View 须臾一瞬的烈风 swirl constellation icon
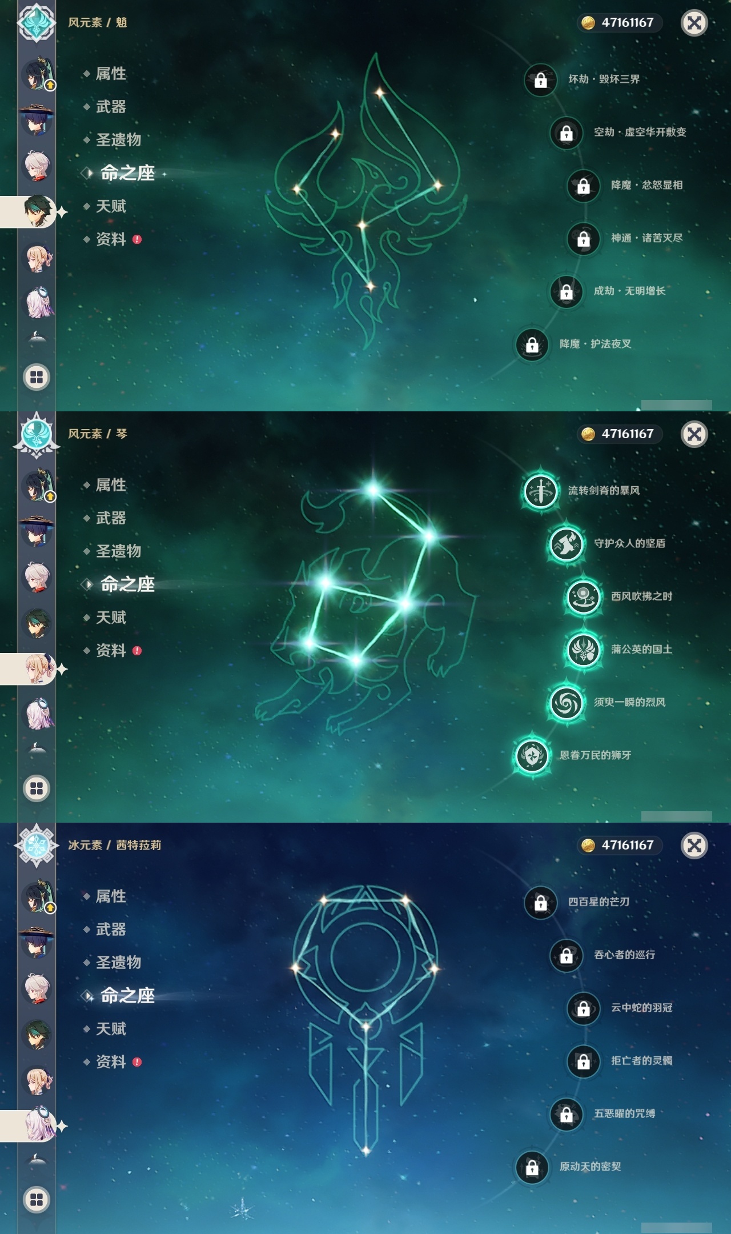This screenshot has height=1234, width=731. tap(566, 703)
